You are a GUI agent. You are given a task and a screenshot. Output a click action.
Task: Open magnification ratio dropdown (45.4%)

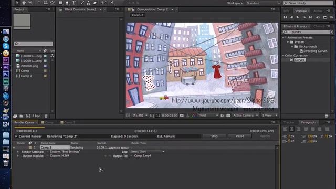pyautogui.click(x=140, y=115)
